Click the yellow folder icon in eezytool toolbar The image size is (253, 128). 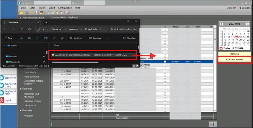click(21, 12)
